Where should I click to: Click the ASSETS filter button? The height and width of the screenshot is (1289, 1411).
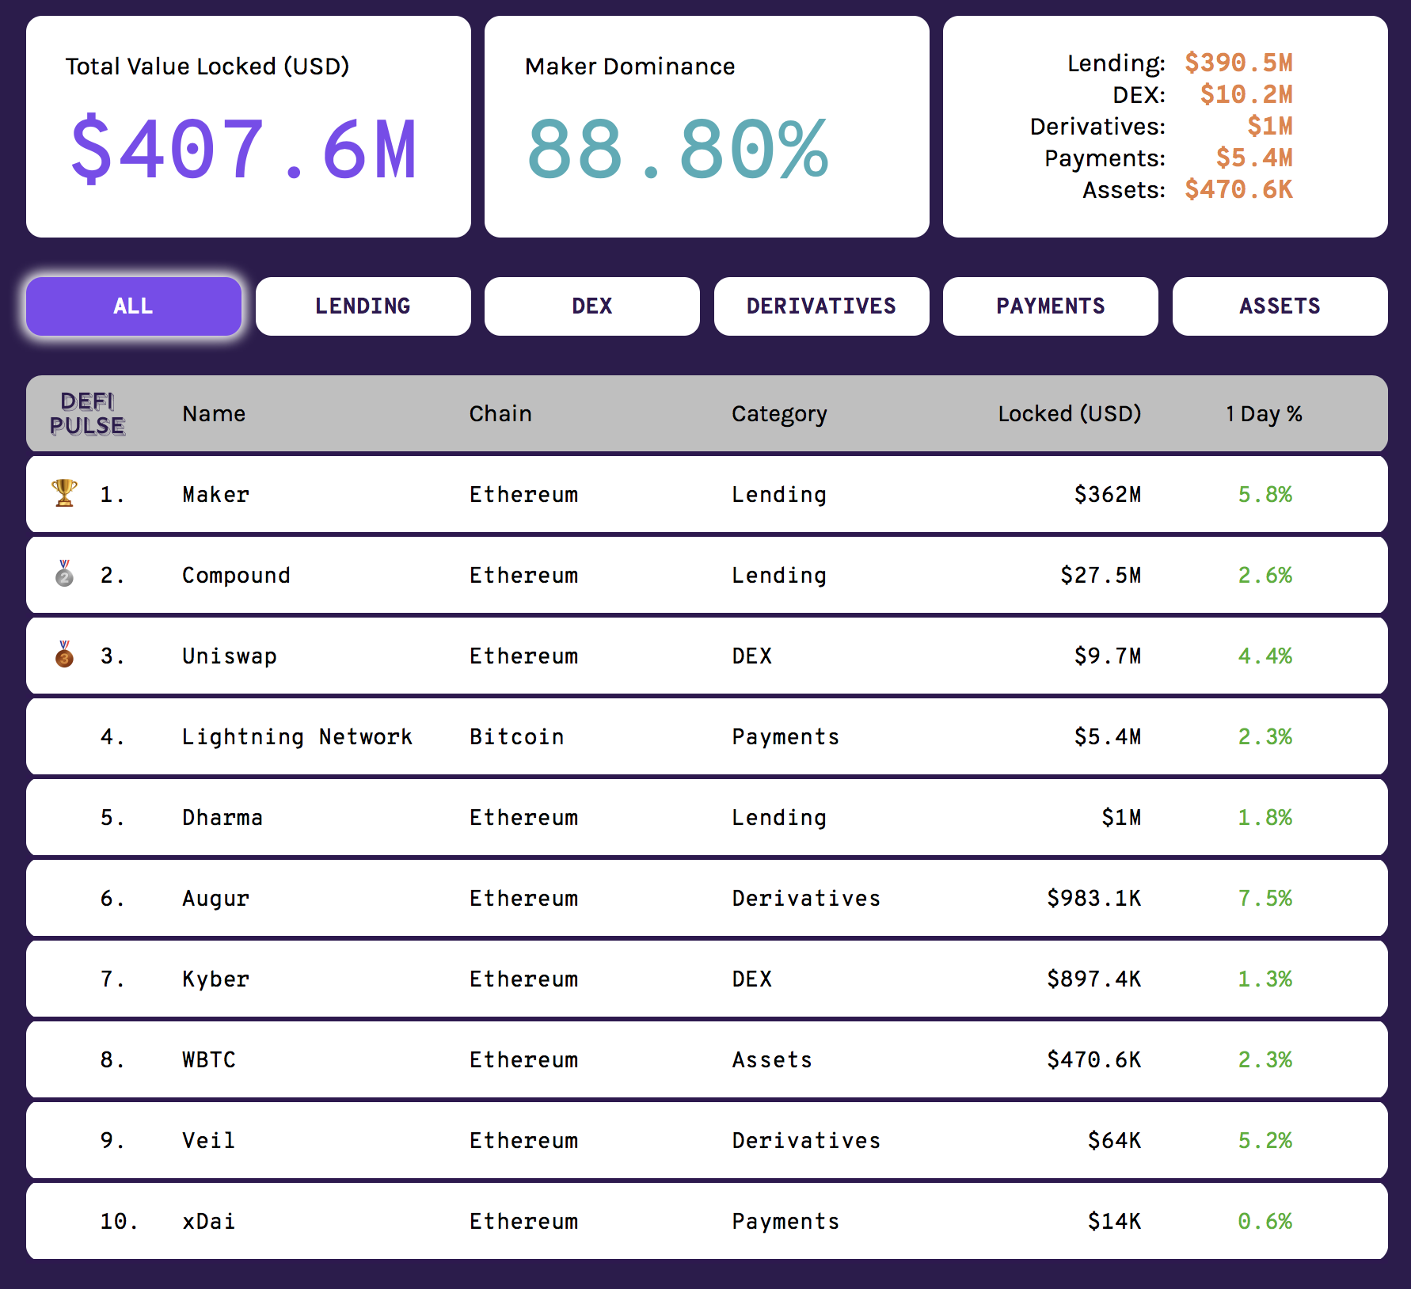pyautogui.click(x=1279, y=306)
